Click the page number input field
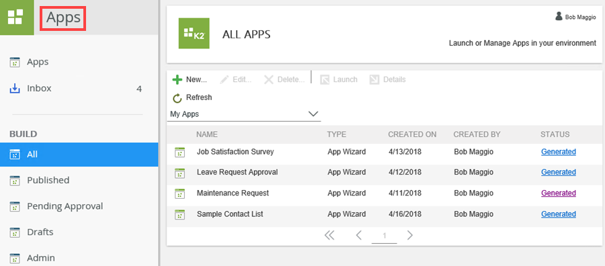This screenshot has height=266, width=605. point(385,236)
